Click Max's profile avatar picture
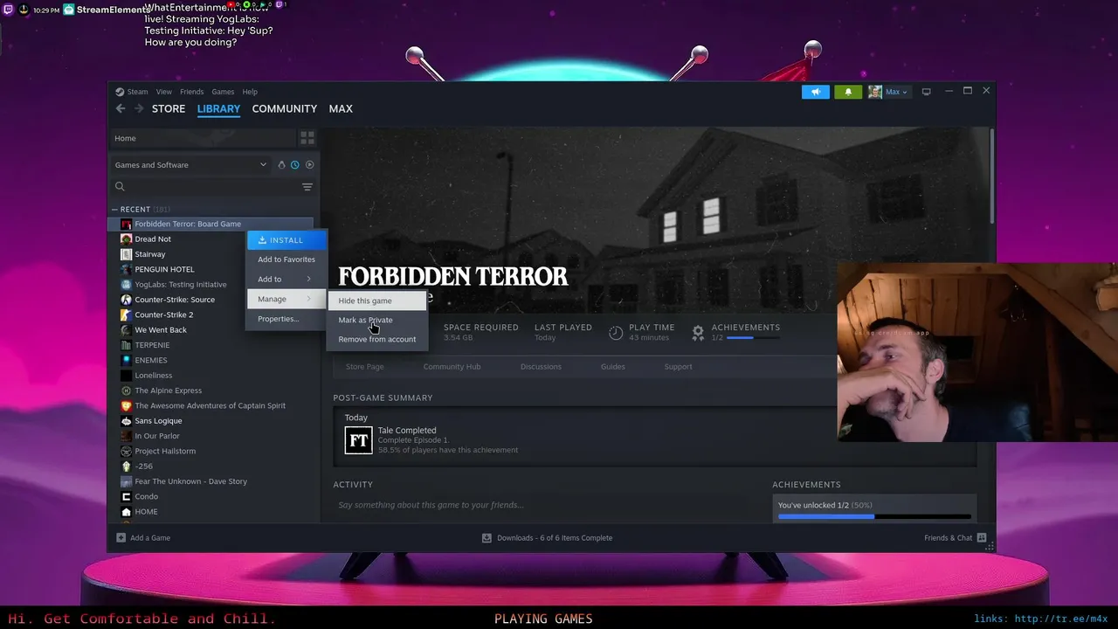1118x629 pixels. tap(874, 92)
